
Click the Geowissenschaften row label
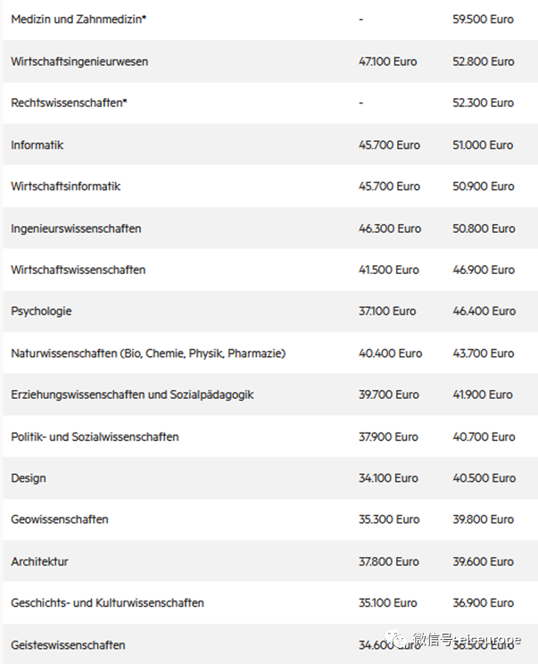click(x=60, y=519)
